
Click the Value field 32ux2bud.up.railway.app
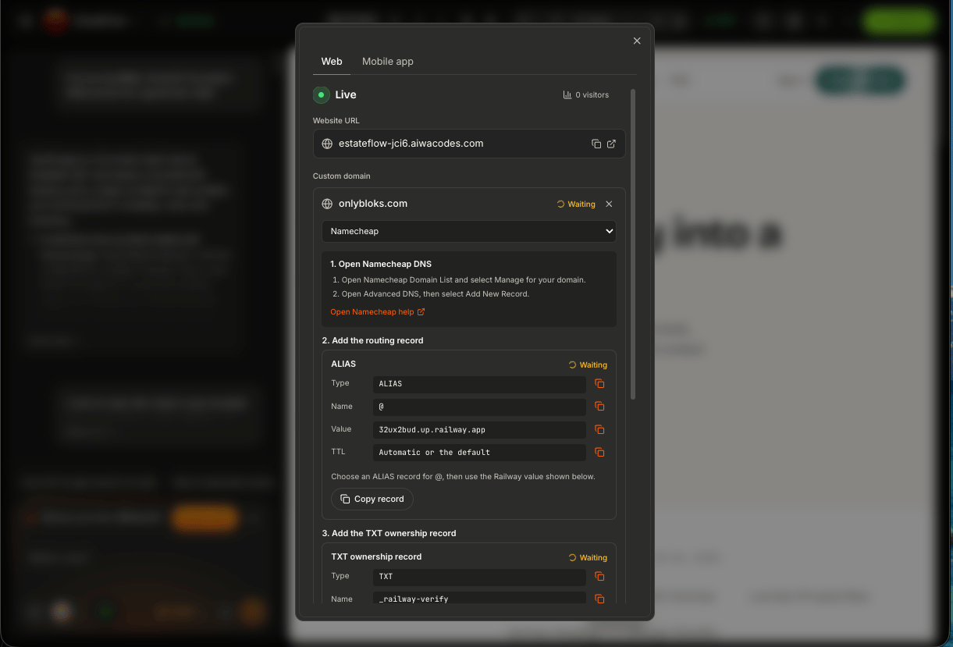click(x=479, y=429)
